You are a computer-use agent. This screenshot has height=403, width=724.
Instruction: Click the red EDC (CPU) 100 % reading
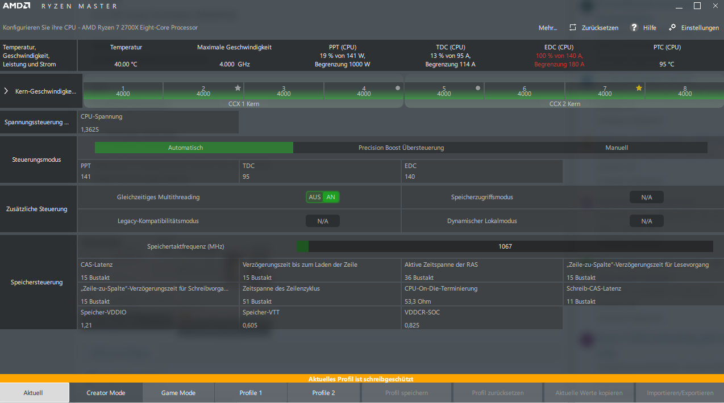coord(559,56)
